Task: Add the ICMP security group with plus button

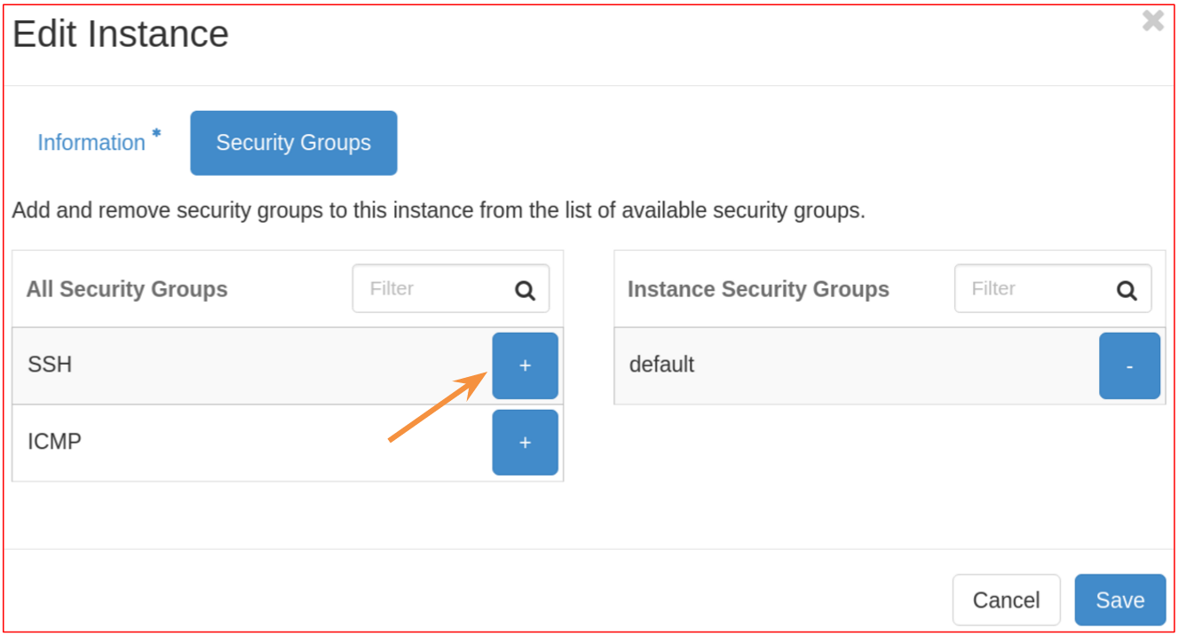Action: pos(525,442)
